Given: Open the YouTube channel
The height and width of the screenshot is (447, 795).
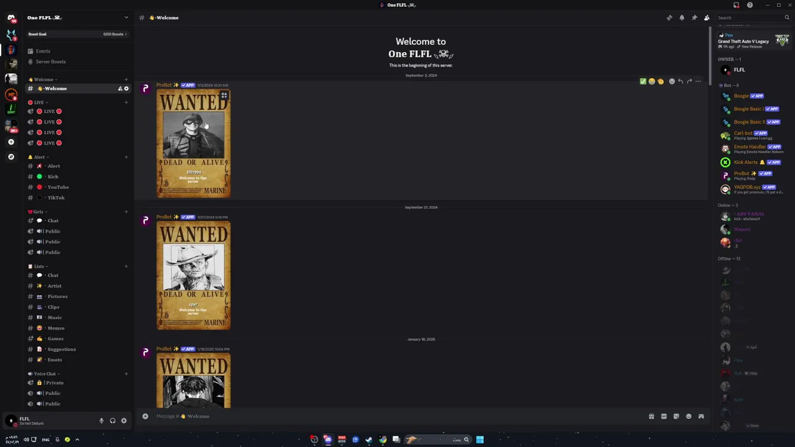Looking at the screenshot, I should pos(78,187).
